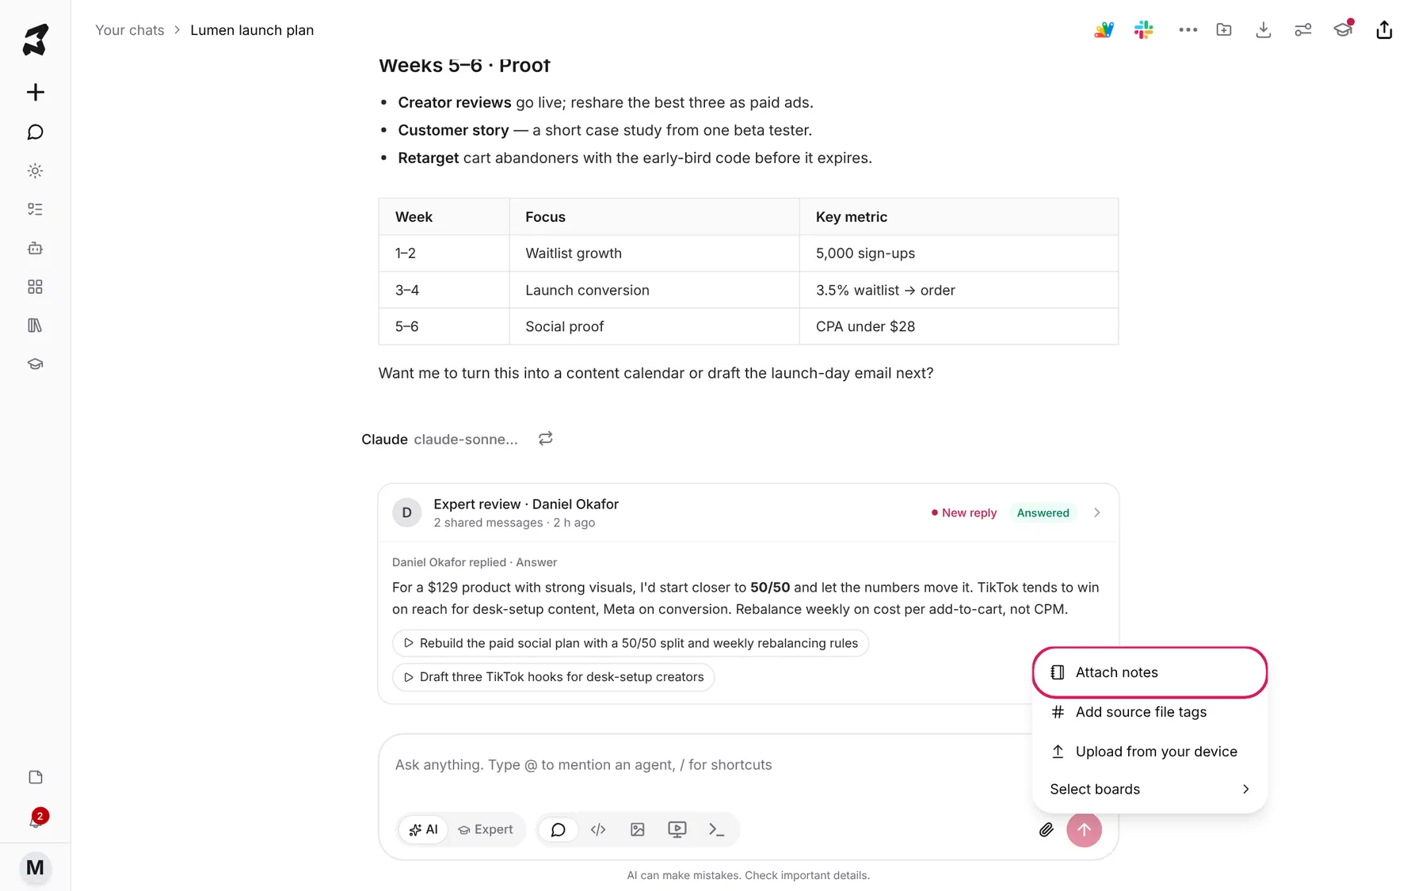Toggle Expert mode in composer
This screenshot has width=1426, height=891.
(x=486, y=829)
